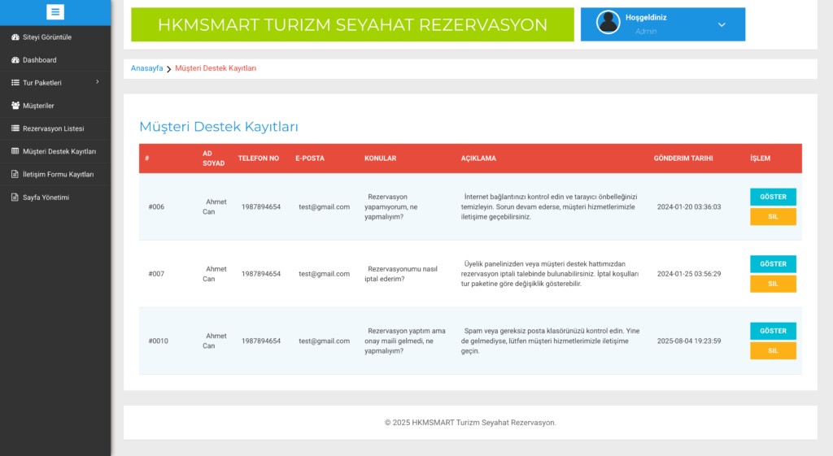Screen dimensions: 833x456
Task: Click the Müşteriler users icon
Action: (x=15, y=106)
